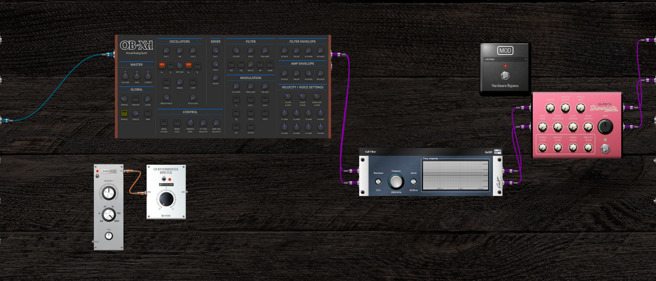Viewport: 656px width, 281px height.
Task: Click the OB-Xd master Volume knob
Action: (x=125, y=76)
